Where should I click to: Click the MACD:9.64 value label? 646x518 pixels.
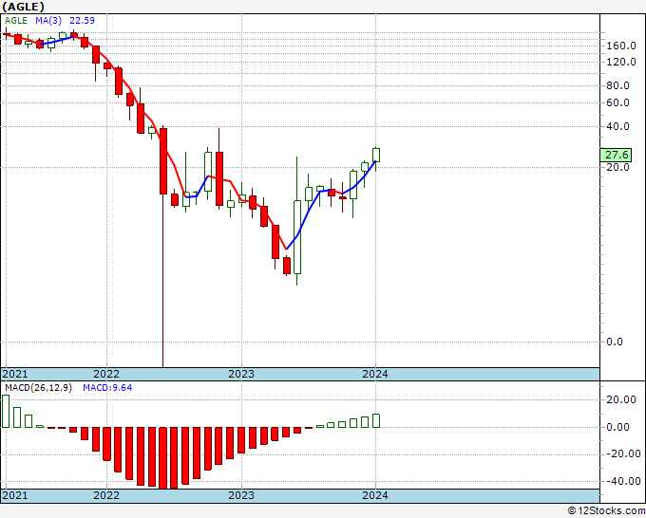coord(107,388)
